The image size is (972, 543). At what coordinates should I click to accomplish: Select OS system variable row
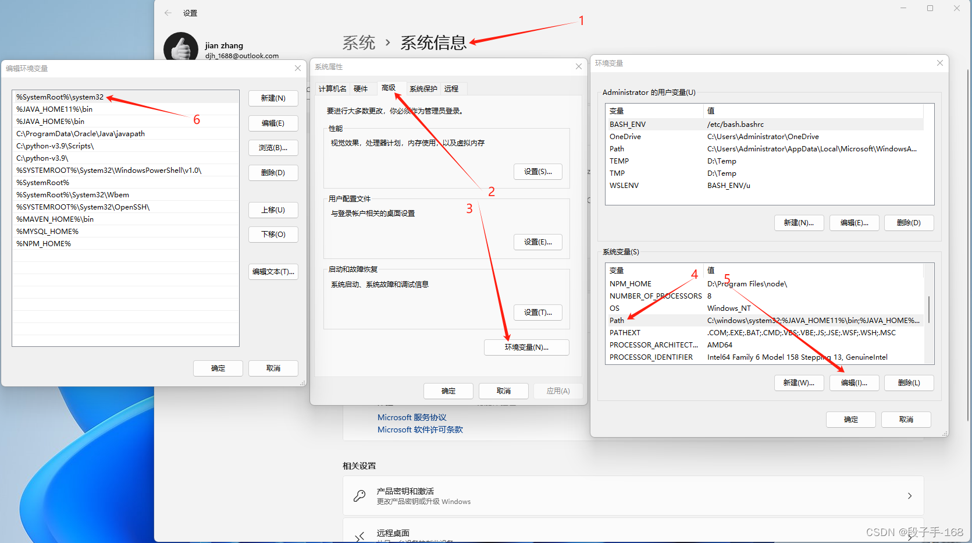tap(765, 308)
